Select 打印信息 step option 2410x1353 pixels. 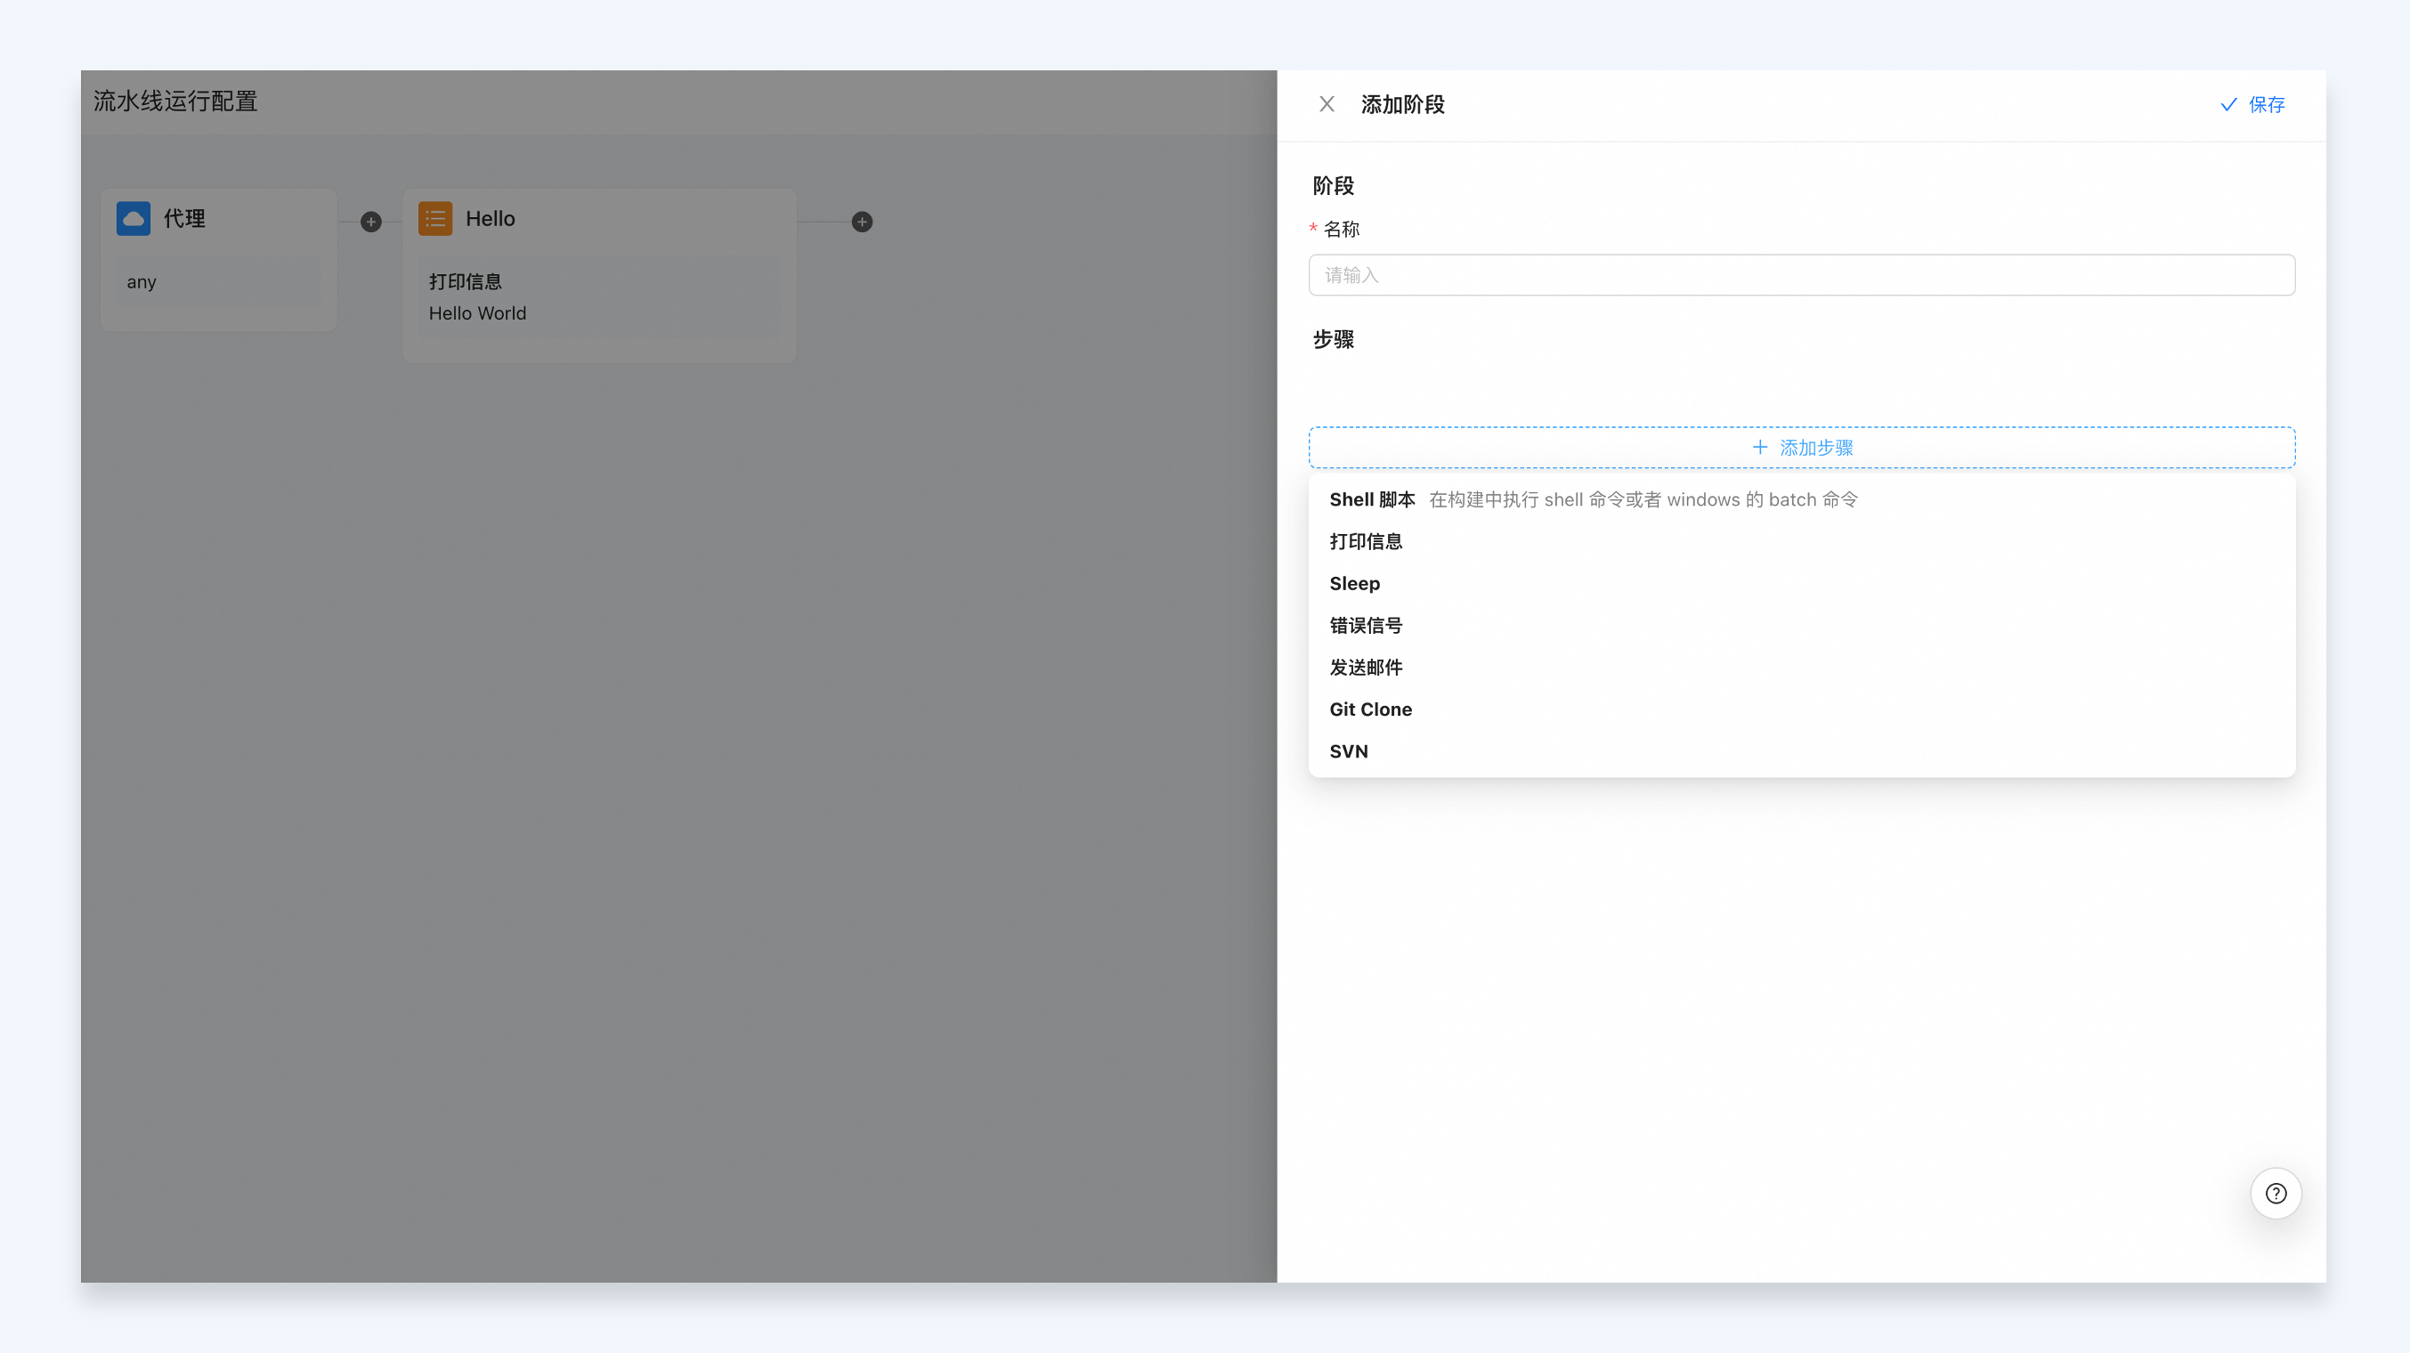click(1801, 542)
